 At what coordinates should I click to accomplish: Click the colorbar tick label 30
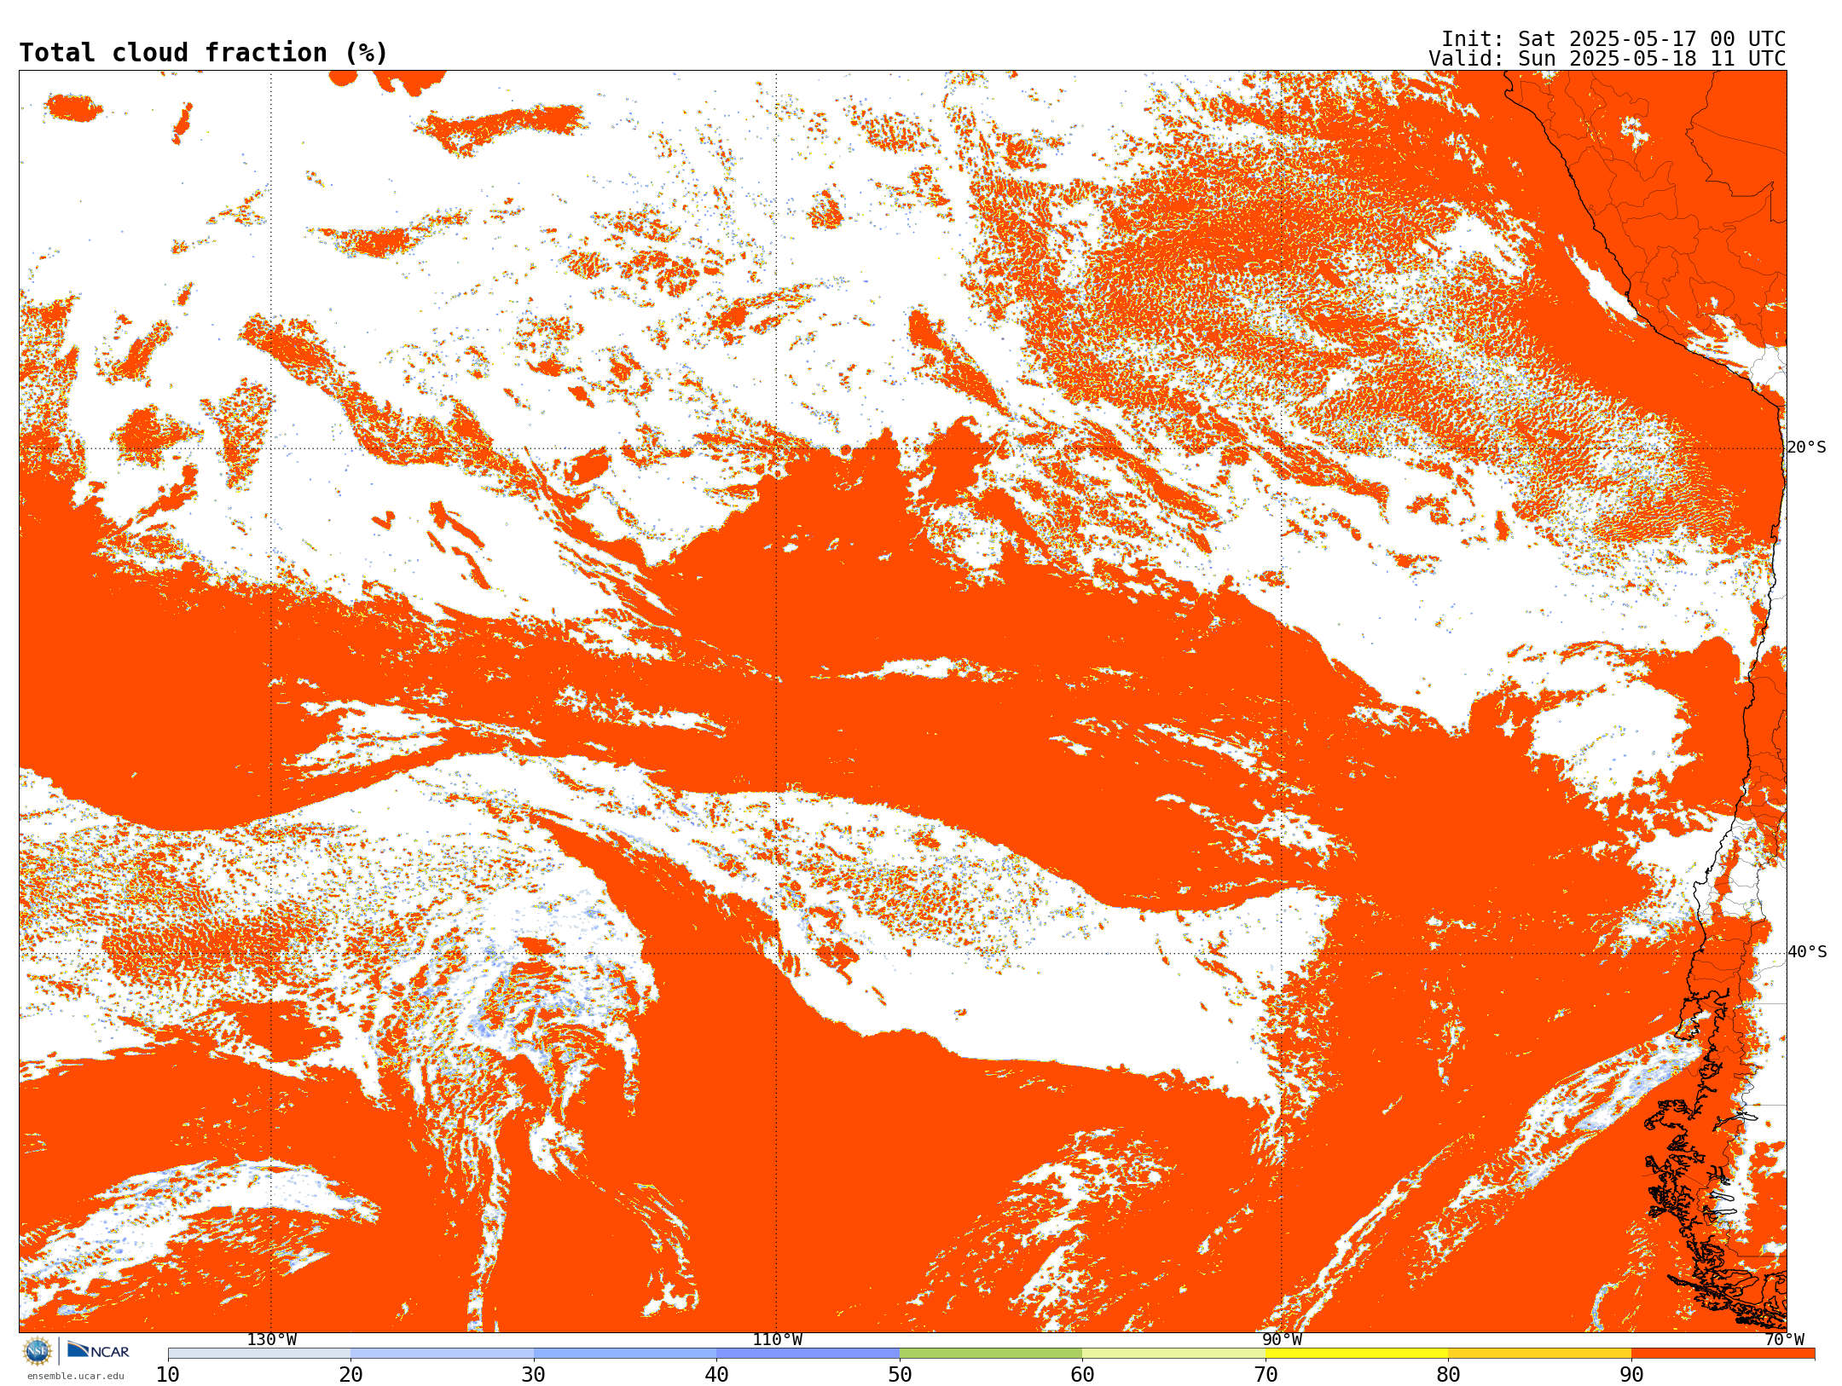[x=534, y=1375]
